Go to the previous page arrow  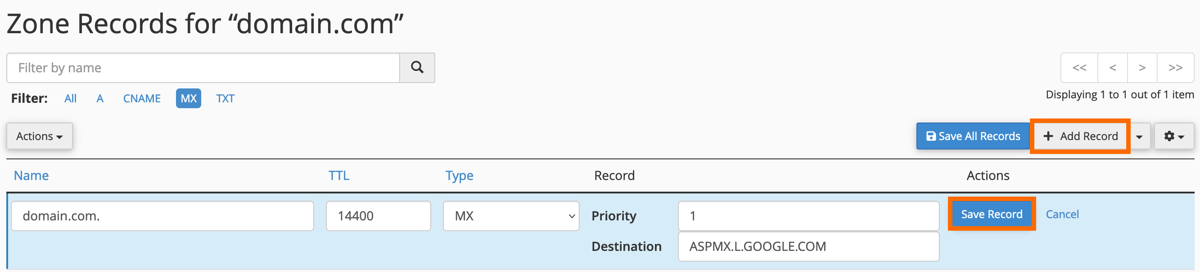[1113, 67]
